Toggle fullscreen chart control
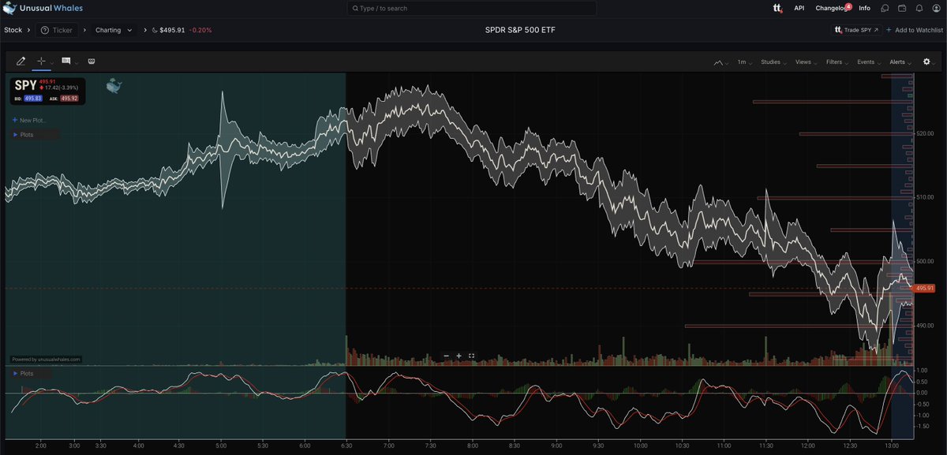947x455 pixels. coord(471,356)
